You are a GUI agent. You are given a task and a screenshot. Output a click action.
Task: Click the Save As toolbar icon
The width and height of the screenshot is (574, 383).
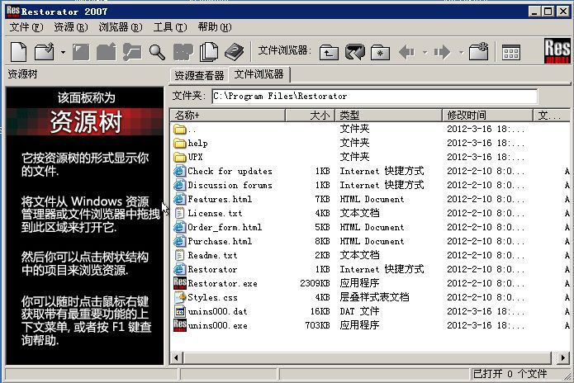pyautogui.click(x=107, y=52)
